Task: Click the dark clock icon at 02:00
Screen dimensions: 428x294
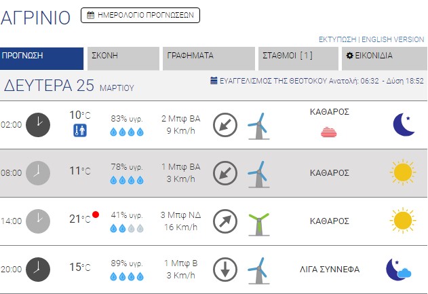Action: [x=38, y=125]
